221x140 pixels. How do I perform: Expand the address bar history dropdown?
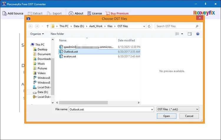click(144, 26)
